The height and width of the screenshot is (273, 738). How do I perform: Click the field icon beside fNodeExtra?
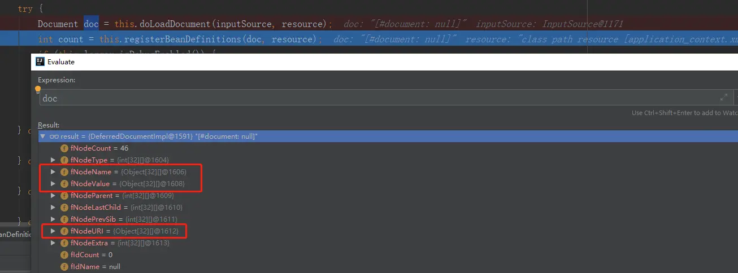(64, 243)
